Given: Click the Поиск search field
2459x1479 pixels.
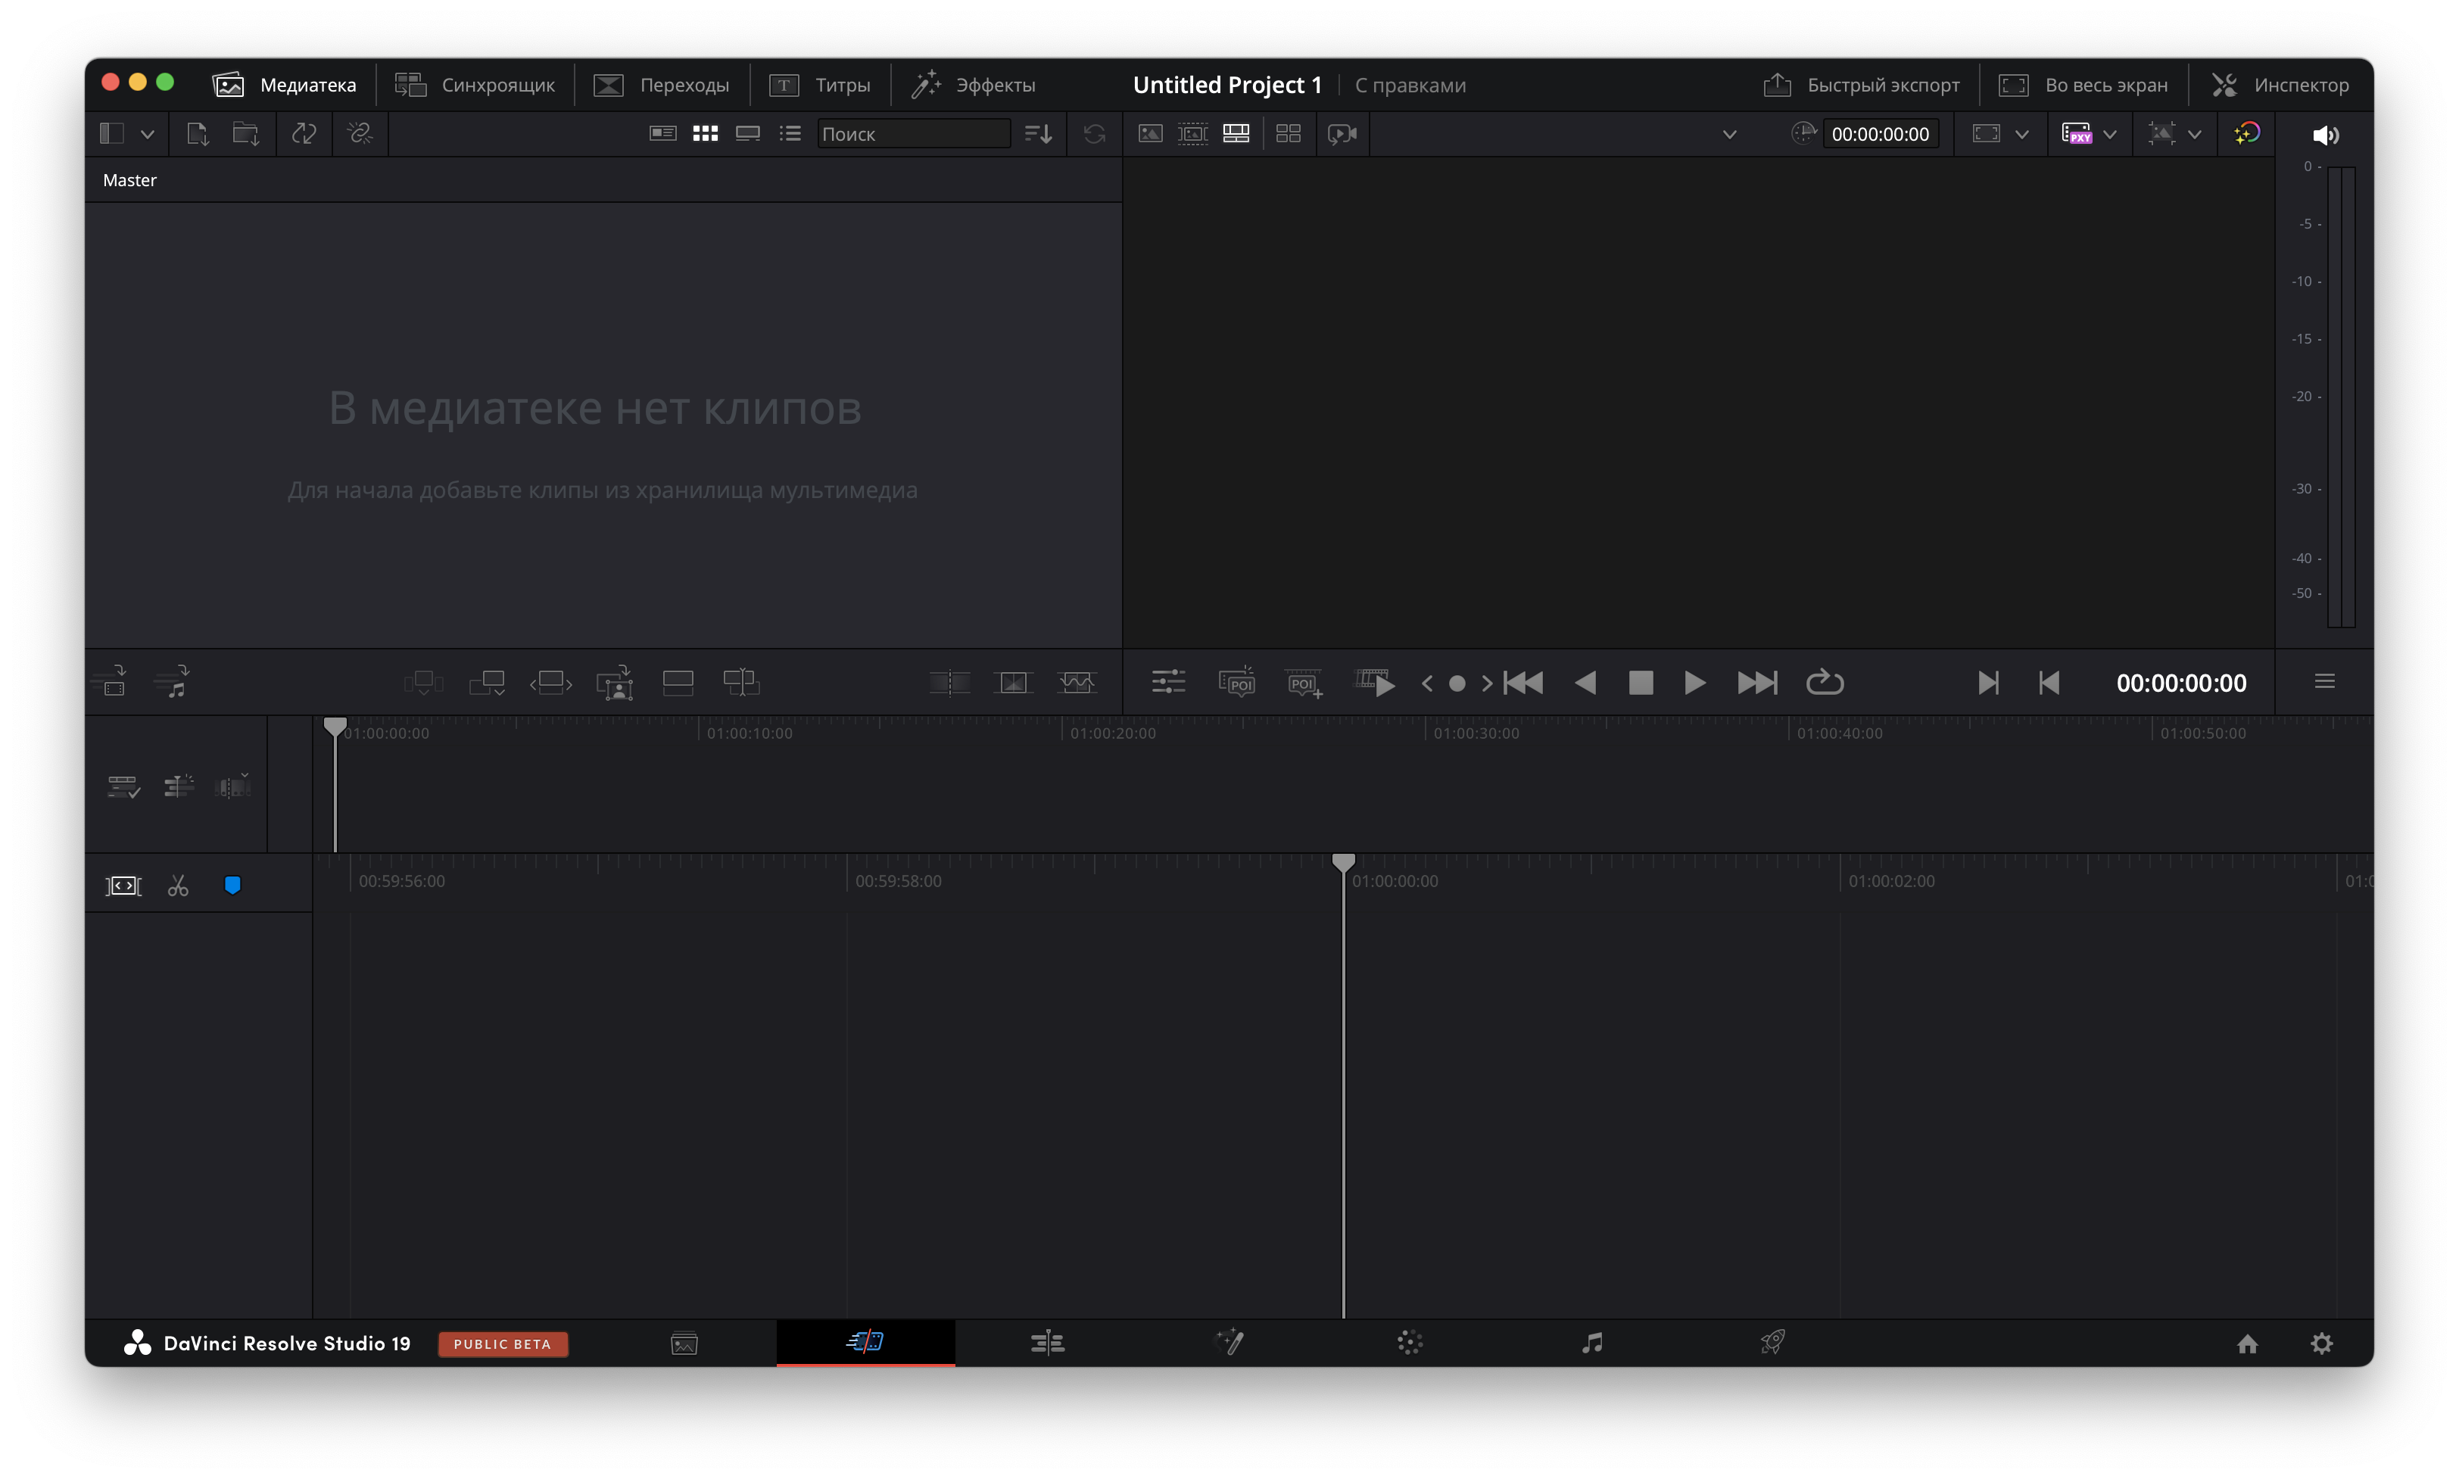Looking at the screenshot, I should pyautogui.click(x=912, y=133).
